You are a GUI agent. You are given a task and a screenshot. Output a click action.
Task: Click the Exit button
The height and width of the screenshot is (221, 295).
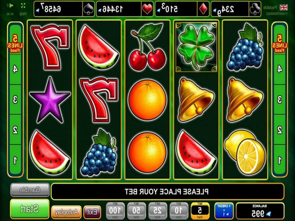[92, 212]
